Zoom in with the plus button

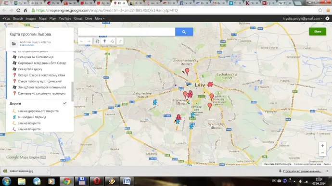[x=322, y=146]
